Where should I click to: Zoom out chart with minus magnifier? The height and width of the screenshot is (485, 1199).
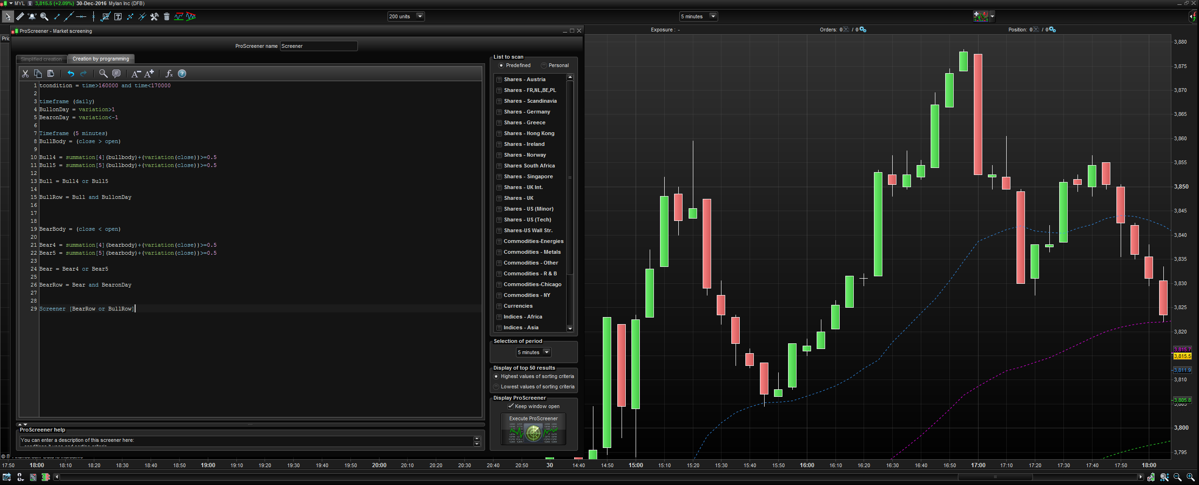tap(1177, 477)
